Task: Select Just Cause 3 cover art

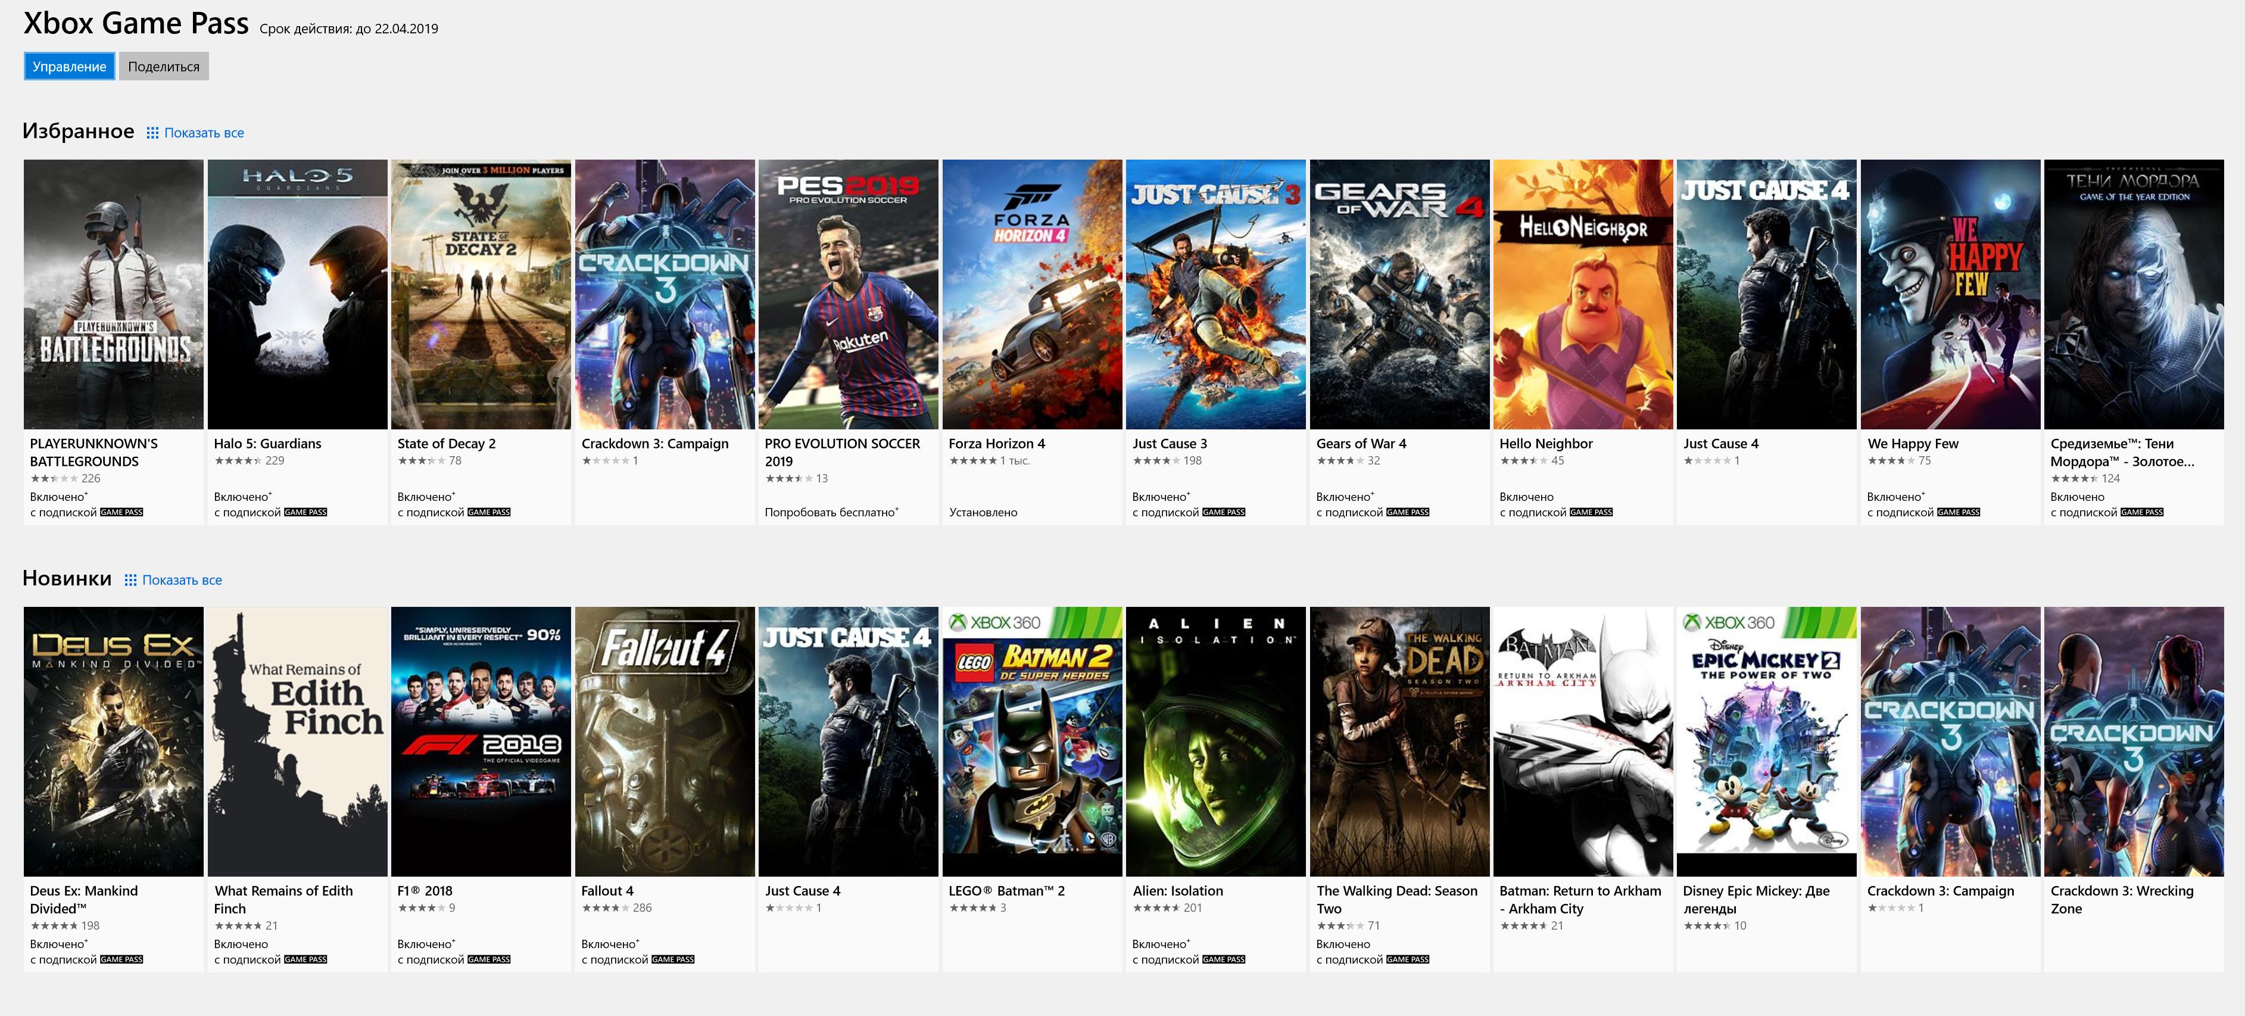Action: pyautogui.click(x=1216, y=294)
